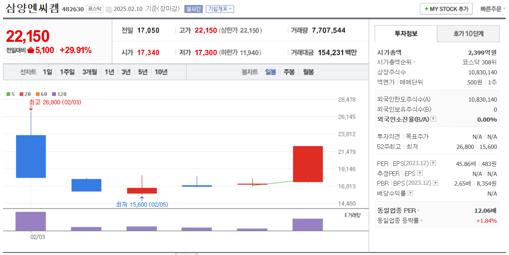Click the 28,478 y-axis price label
The image size is (509, 255).
point(347,99)
